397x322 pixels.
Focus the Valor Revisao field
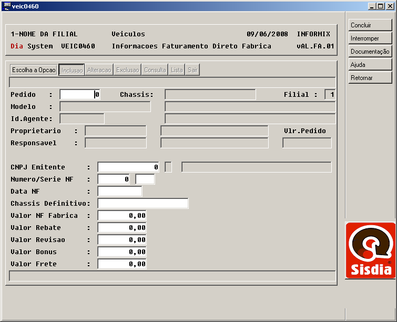click(122, 240)
